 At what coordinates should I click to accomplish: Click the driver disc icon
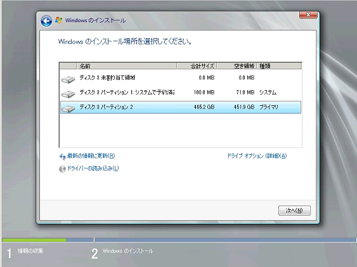tap(62, 169)
